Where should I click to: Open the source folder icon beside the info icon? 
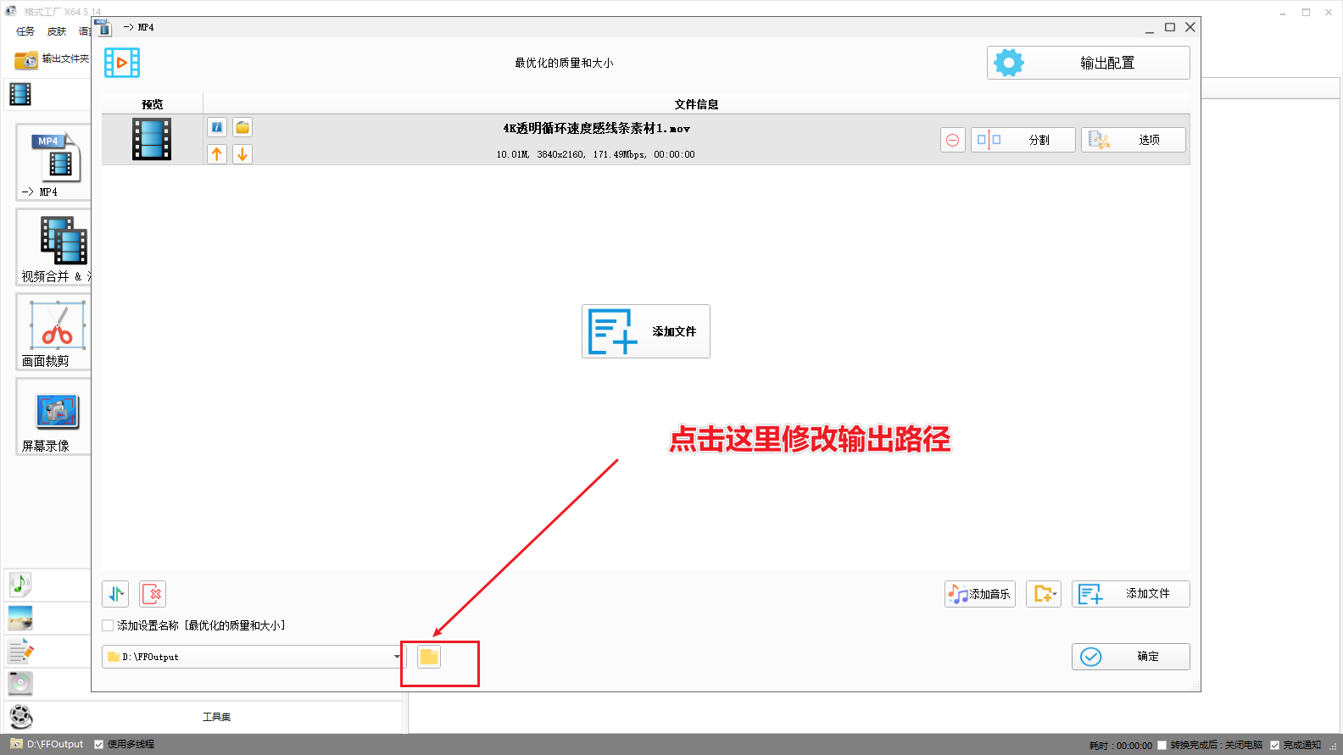pos(242,127)
